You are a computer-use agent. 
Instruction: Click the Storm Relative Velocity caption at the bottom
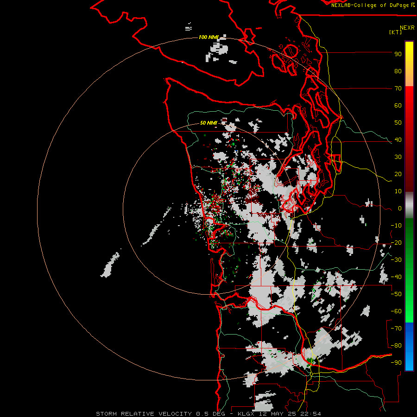click(x=208, y=414)
